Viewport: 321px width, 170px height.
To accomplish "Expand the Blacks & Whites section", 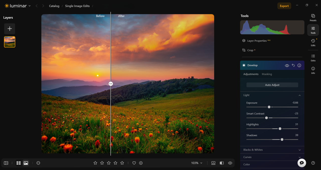I will point(272,150).
